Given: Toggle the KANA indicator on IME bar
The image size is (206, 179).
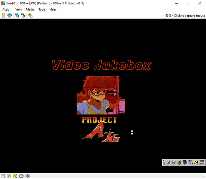Looking at the screenshot, I should 202,164.
